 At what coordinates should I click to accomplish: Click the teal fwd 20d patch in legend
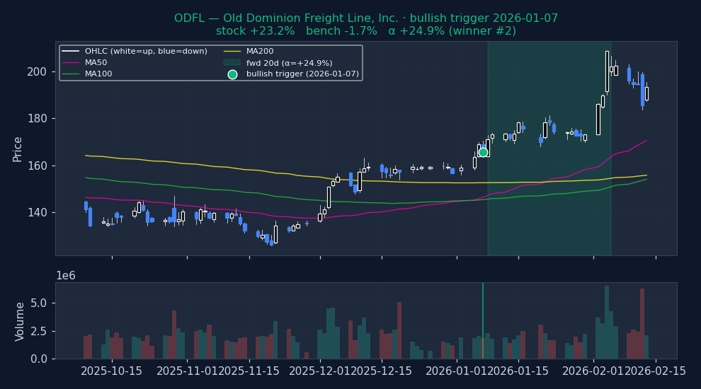click(232, 63)
